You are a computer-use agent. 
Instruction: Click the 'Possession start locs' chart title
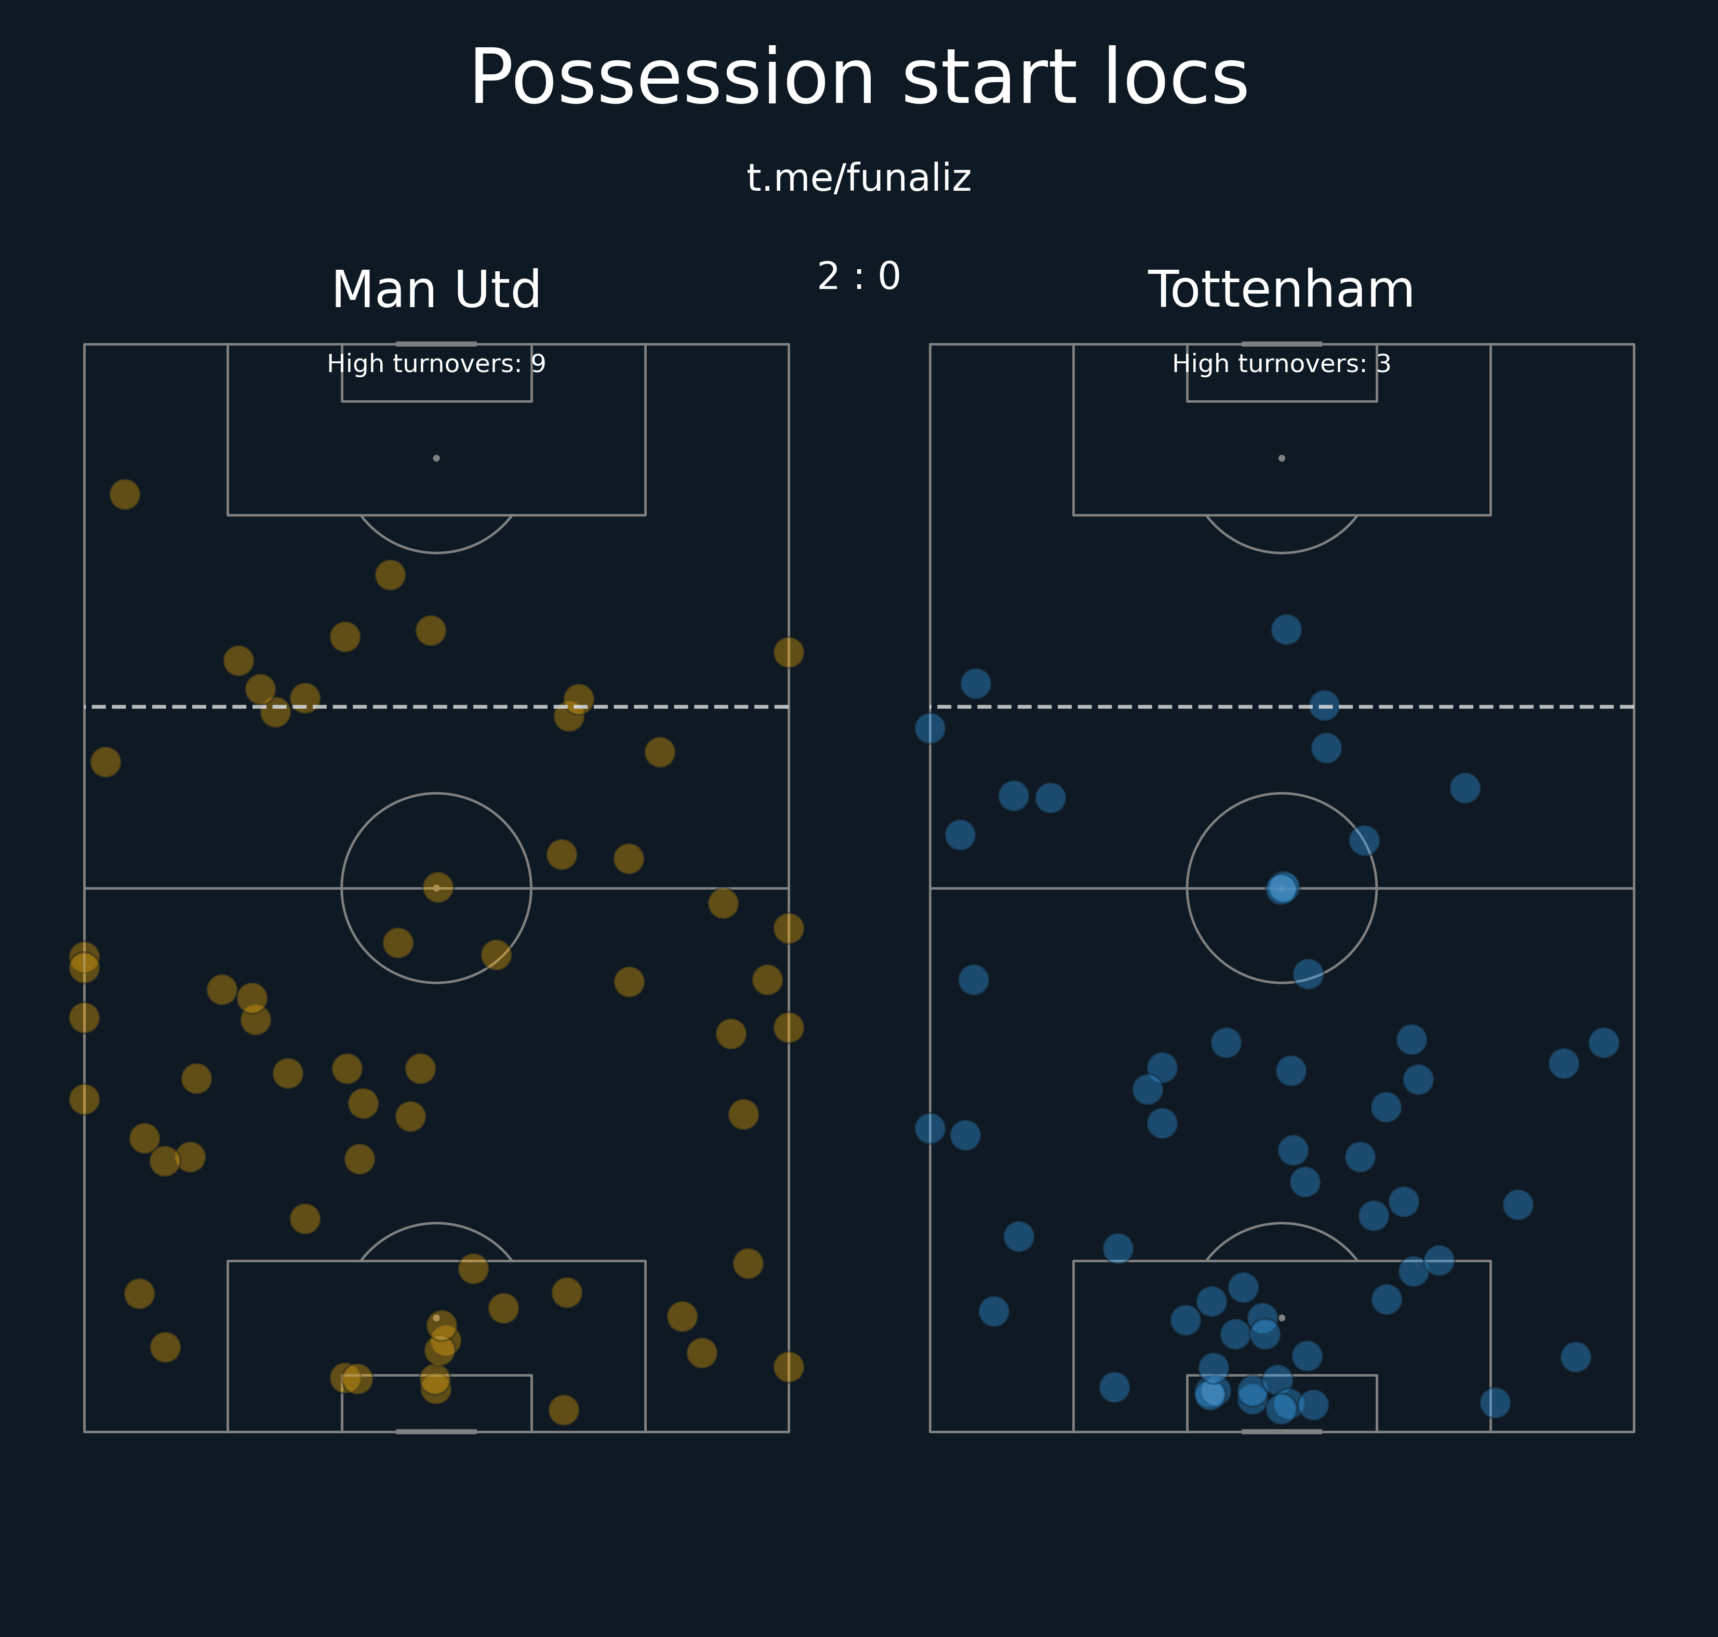(x=858, y=78)
